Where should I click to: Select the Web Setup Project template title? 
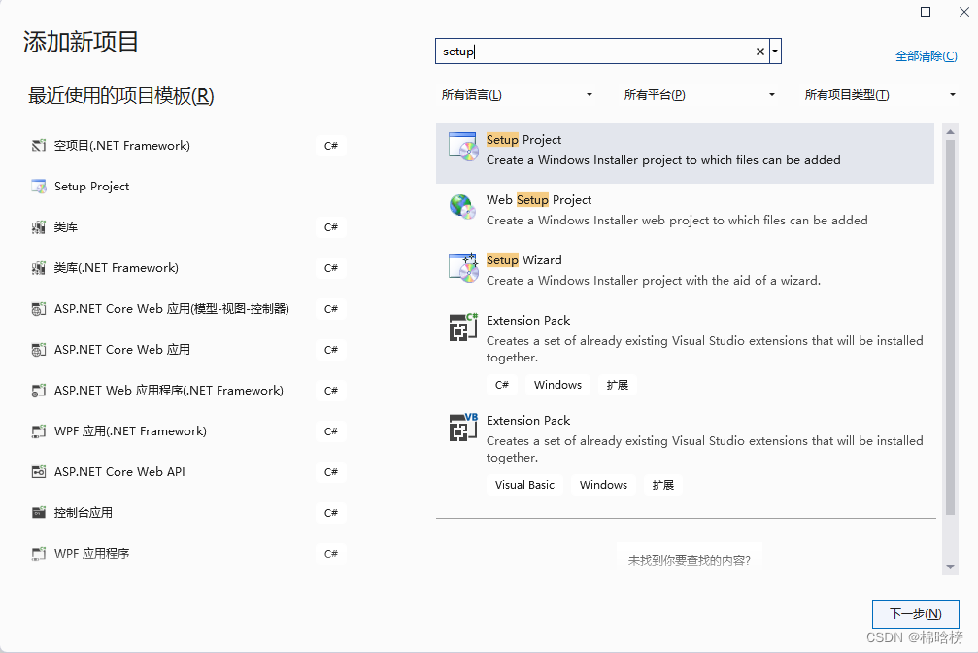[x=539, y=200]
